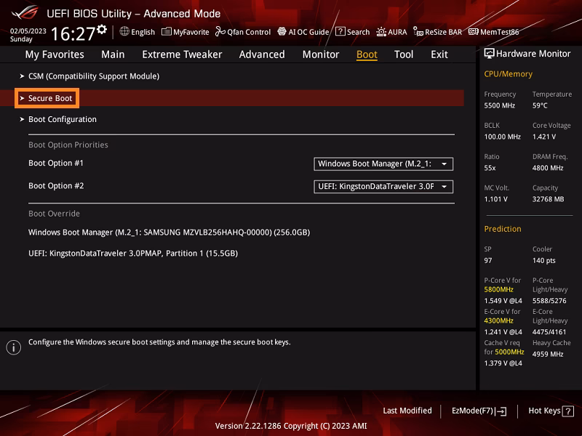Click the Prediction heading
This screenshot has width=582, height=436.
tap(503, 229)
